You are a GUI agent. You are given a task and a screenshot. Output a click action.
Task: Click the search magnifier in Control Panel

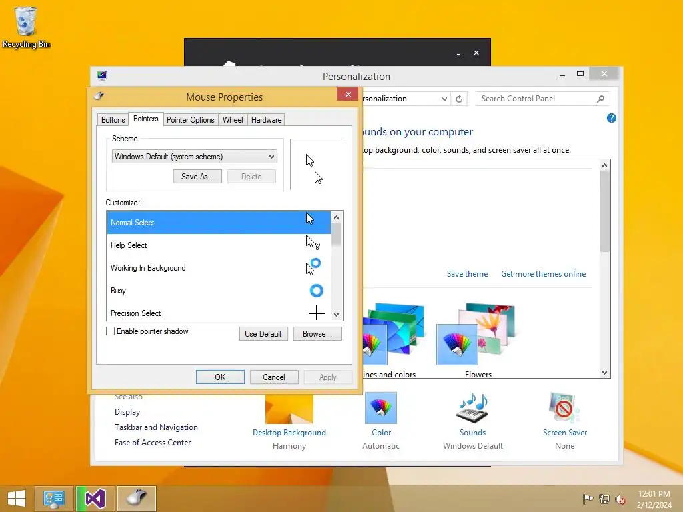pyautogui.click(x=601, y=99)
